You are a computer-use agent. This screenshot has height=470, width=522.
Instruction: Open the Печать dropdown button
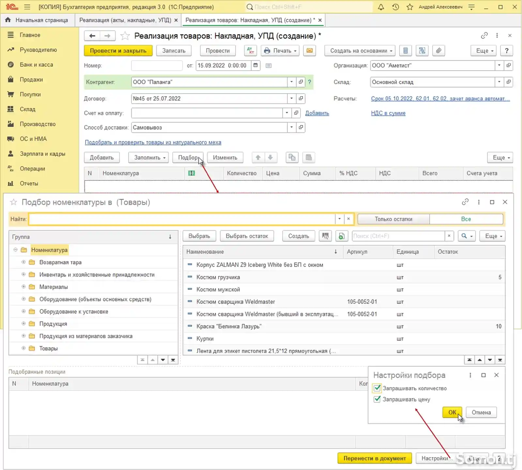(280, 50)
